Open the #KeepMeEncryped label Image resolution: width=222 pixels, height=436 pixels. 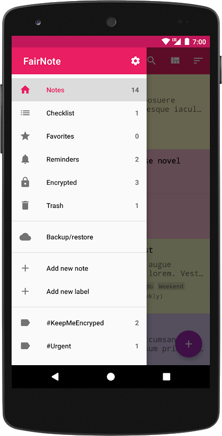tap(79, 323)
